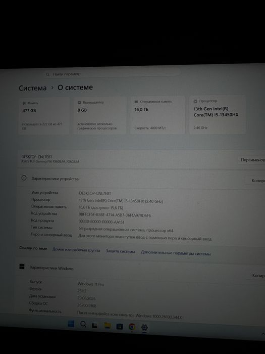
Task: Click Имя устройства value DESKTOP-CNL7E8T
Action: 95,193
